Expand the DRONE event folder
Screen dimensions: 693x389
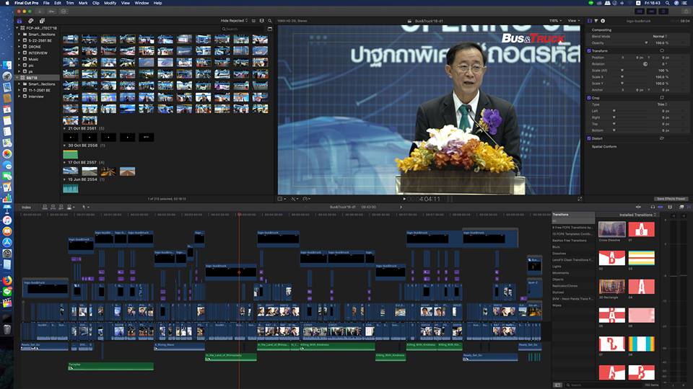(x=20, y=46)
